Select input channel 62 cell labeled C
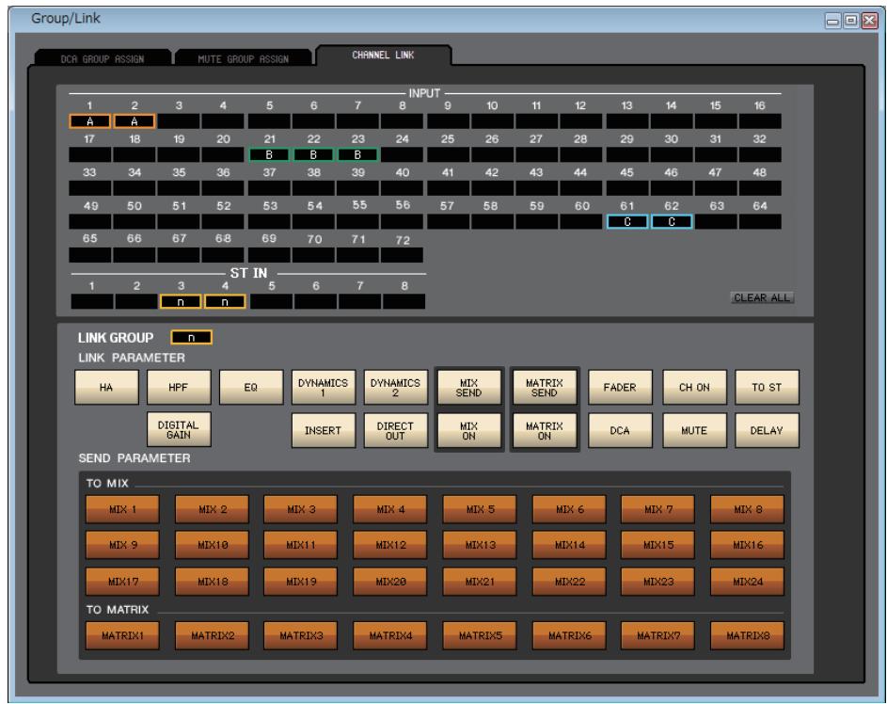 pos(672,222)
